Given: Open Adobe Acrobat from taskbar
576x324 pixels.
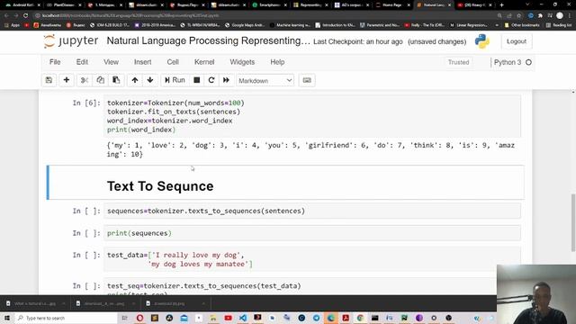Looking at the screenshot, I should coord(346,318).
